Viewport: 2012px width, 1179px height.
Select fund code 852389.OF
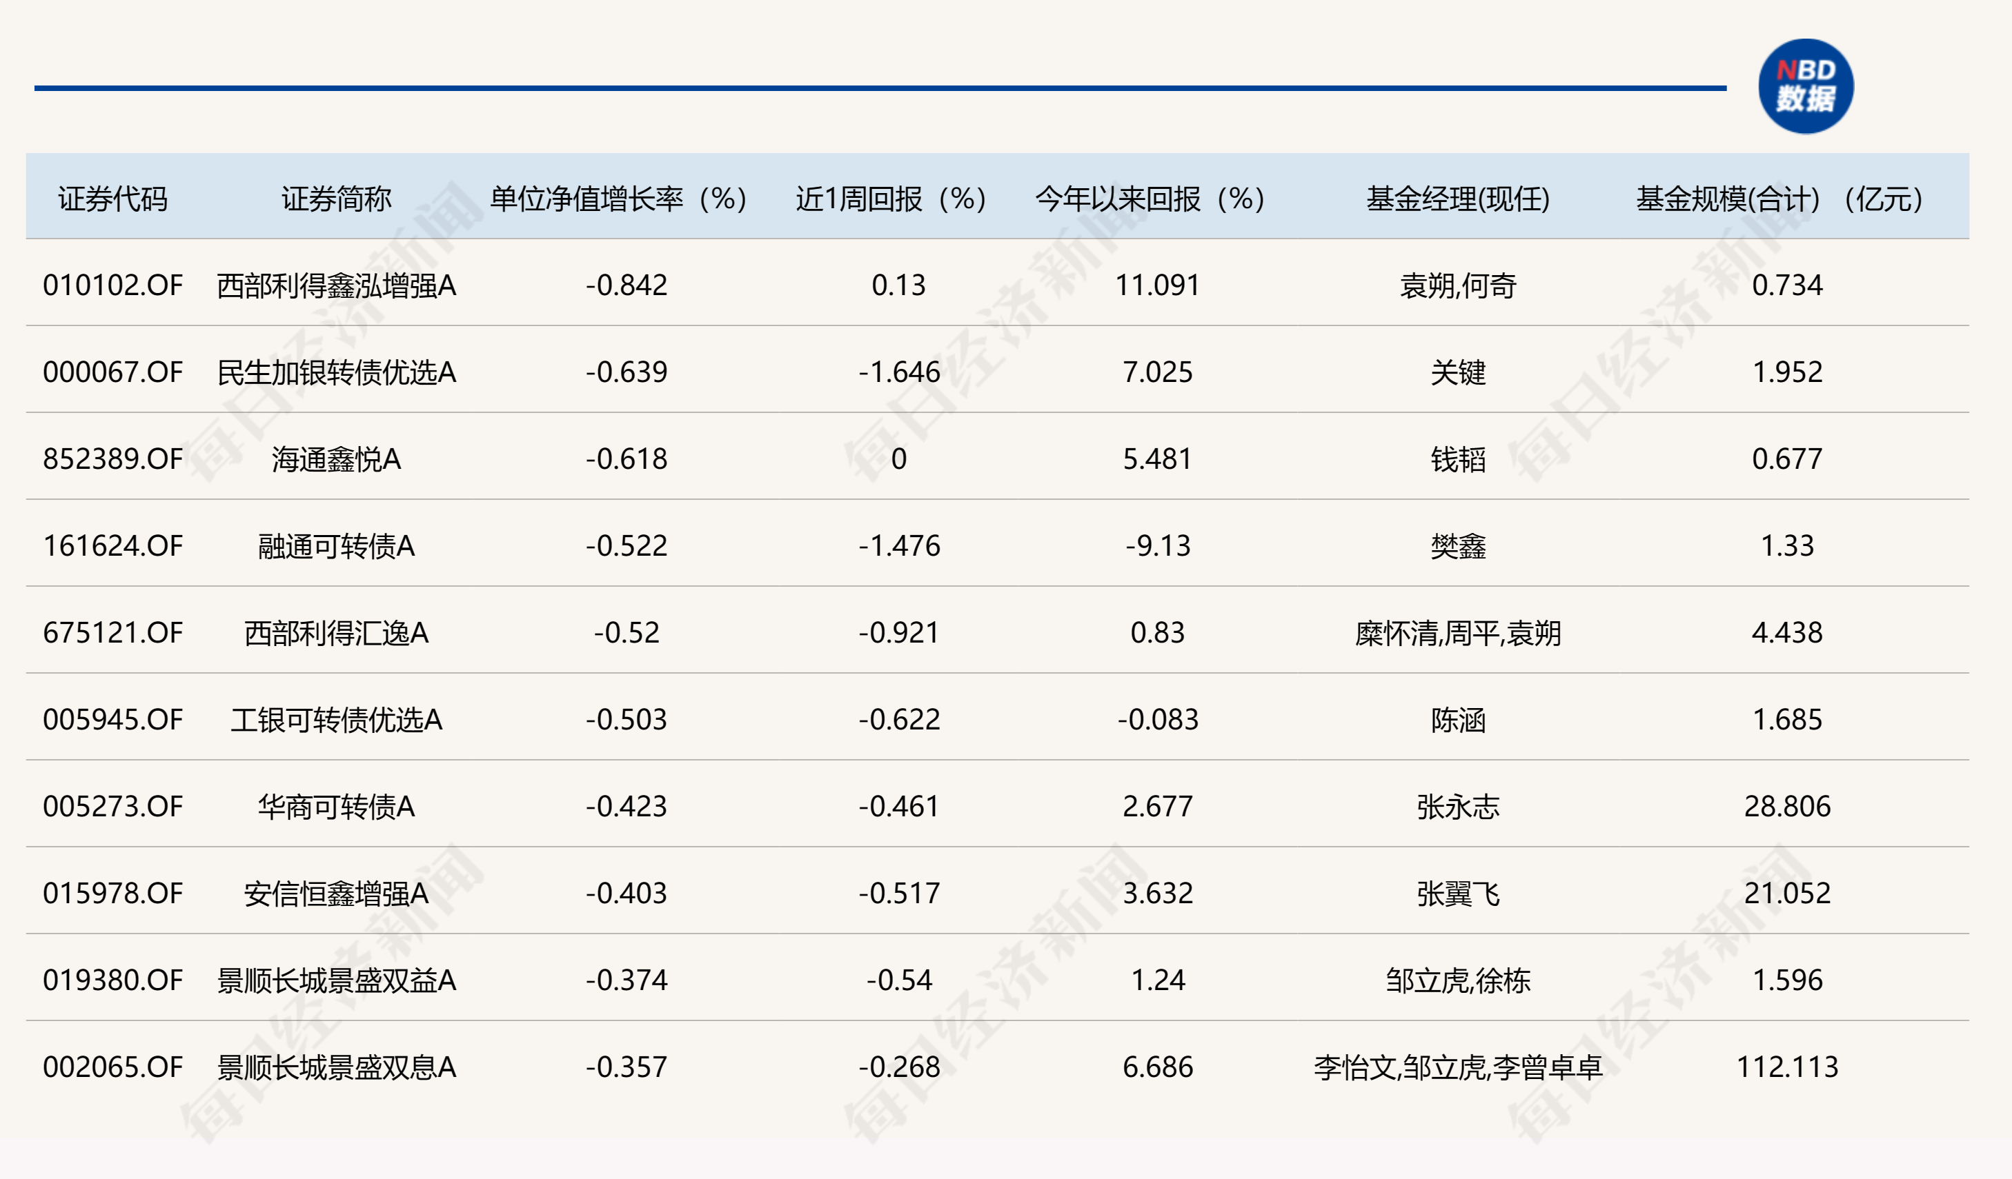click(112, 459)
